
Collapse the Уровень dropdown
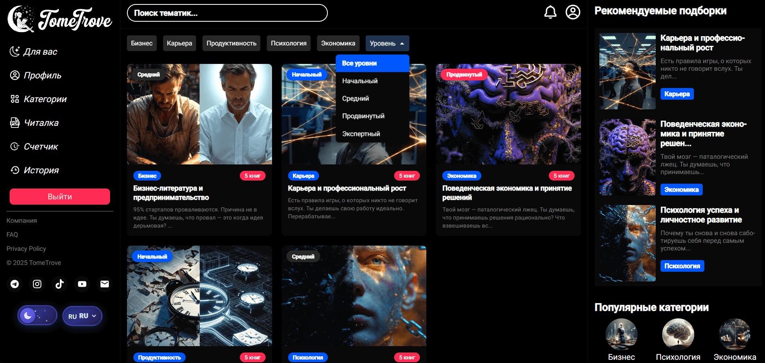tap(387, 43)
